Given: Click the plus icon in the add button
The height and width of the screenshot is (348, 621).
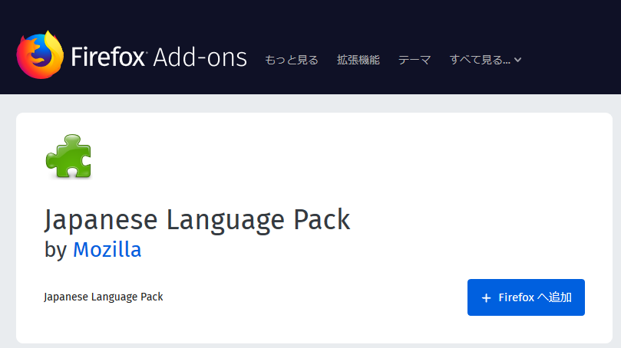Looking at the screenshot, I should (487, 297).
